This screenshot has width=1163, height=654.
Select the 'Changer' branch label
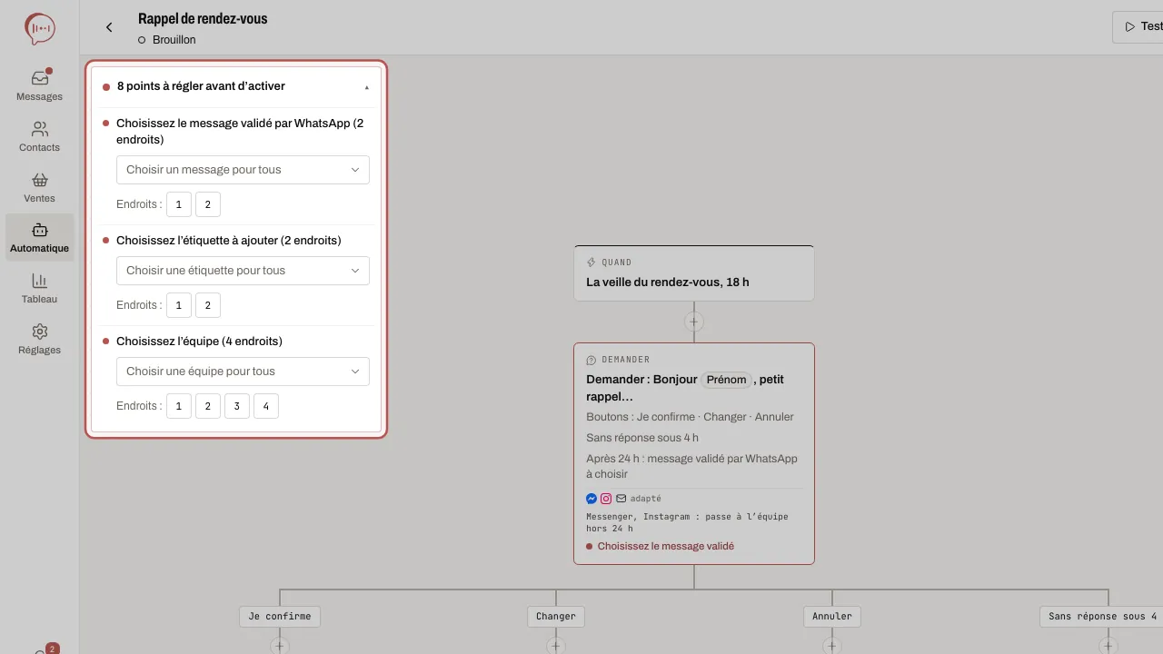pyautogui.click(x=556, y=616)
